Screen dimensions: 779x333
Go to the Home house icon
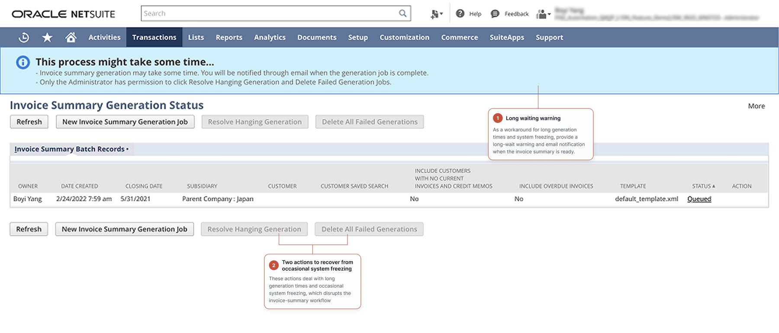pos(71,37)
